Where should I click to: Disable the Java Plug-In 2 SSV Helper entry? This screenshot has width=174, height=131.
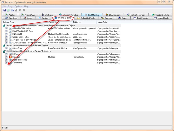[6, 40]
